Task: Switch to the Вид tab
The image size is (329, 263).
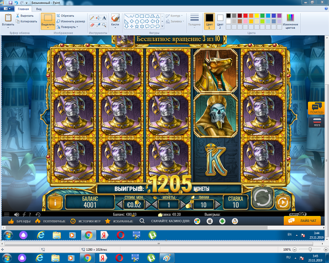Action: coord(39,9)
